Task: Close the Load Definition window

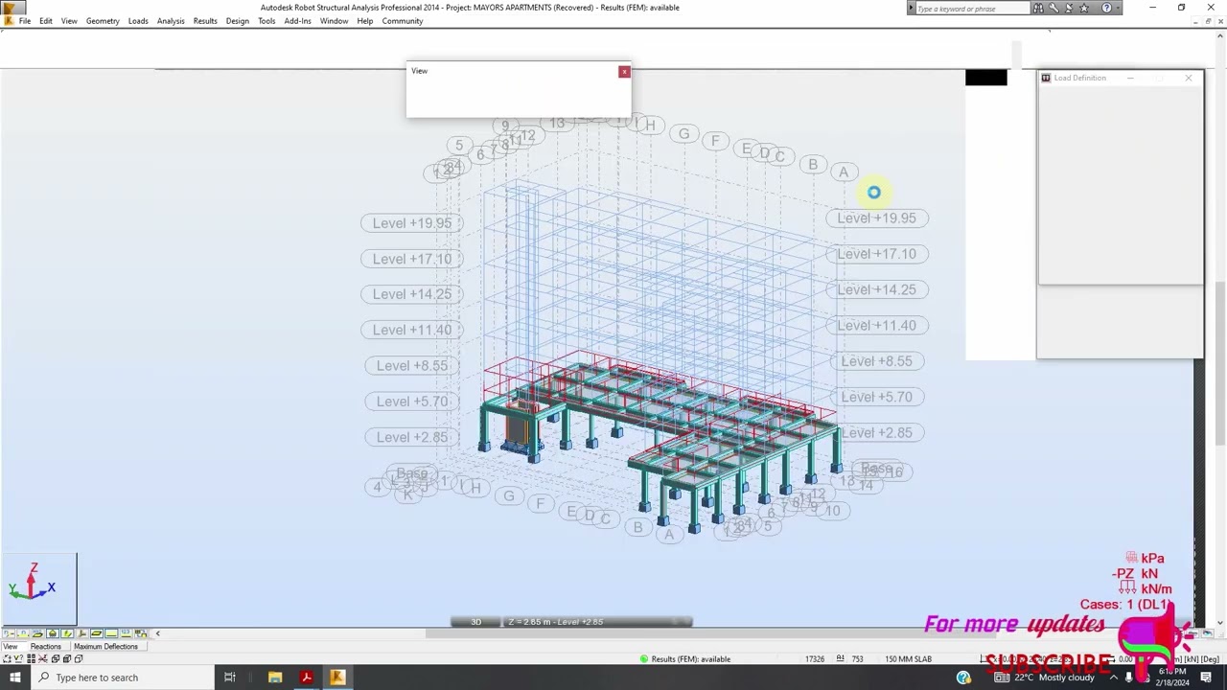Action: coord(1189,78)
